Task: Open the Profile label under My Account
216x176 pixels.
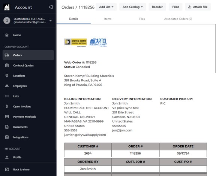Action: (17, 157)
